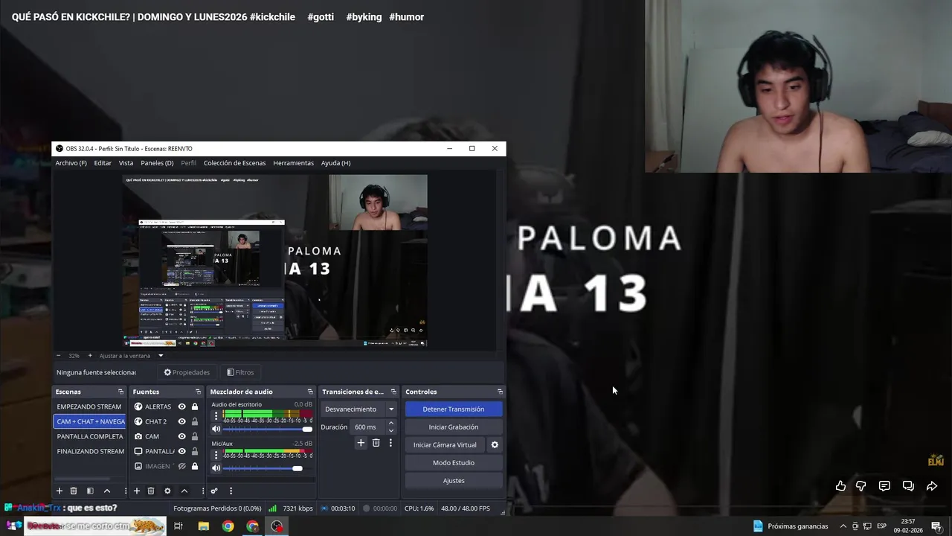Open options dots for the Mic/Aux channel

pyautogui.click(x=216, y=455)
